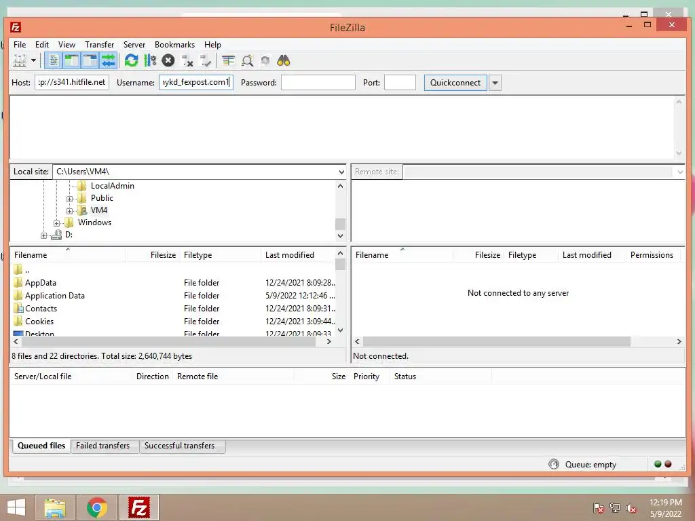Click the red activity indicator light
The height and width of the screenshot is (521, 695).
(x=668, y=464)
